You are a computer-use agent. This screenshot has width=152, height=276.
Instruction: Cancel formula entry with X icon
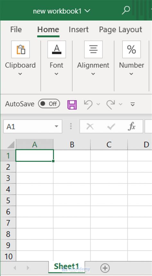tap(90, 126)
